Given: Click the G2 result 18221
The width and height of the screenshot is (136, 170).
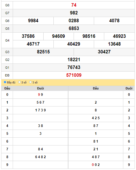Looking at the screenshot, I should tap(74, 60).
